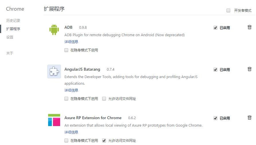The height and width of the screenshot is (145, 256).
Task: Enable AngularJS Batarang in incognito mode
Action: point(66,99)
